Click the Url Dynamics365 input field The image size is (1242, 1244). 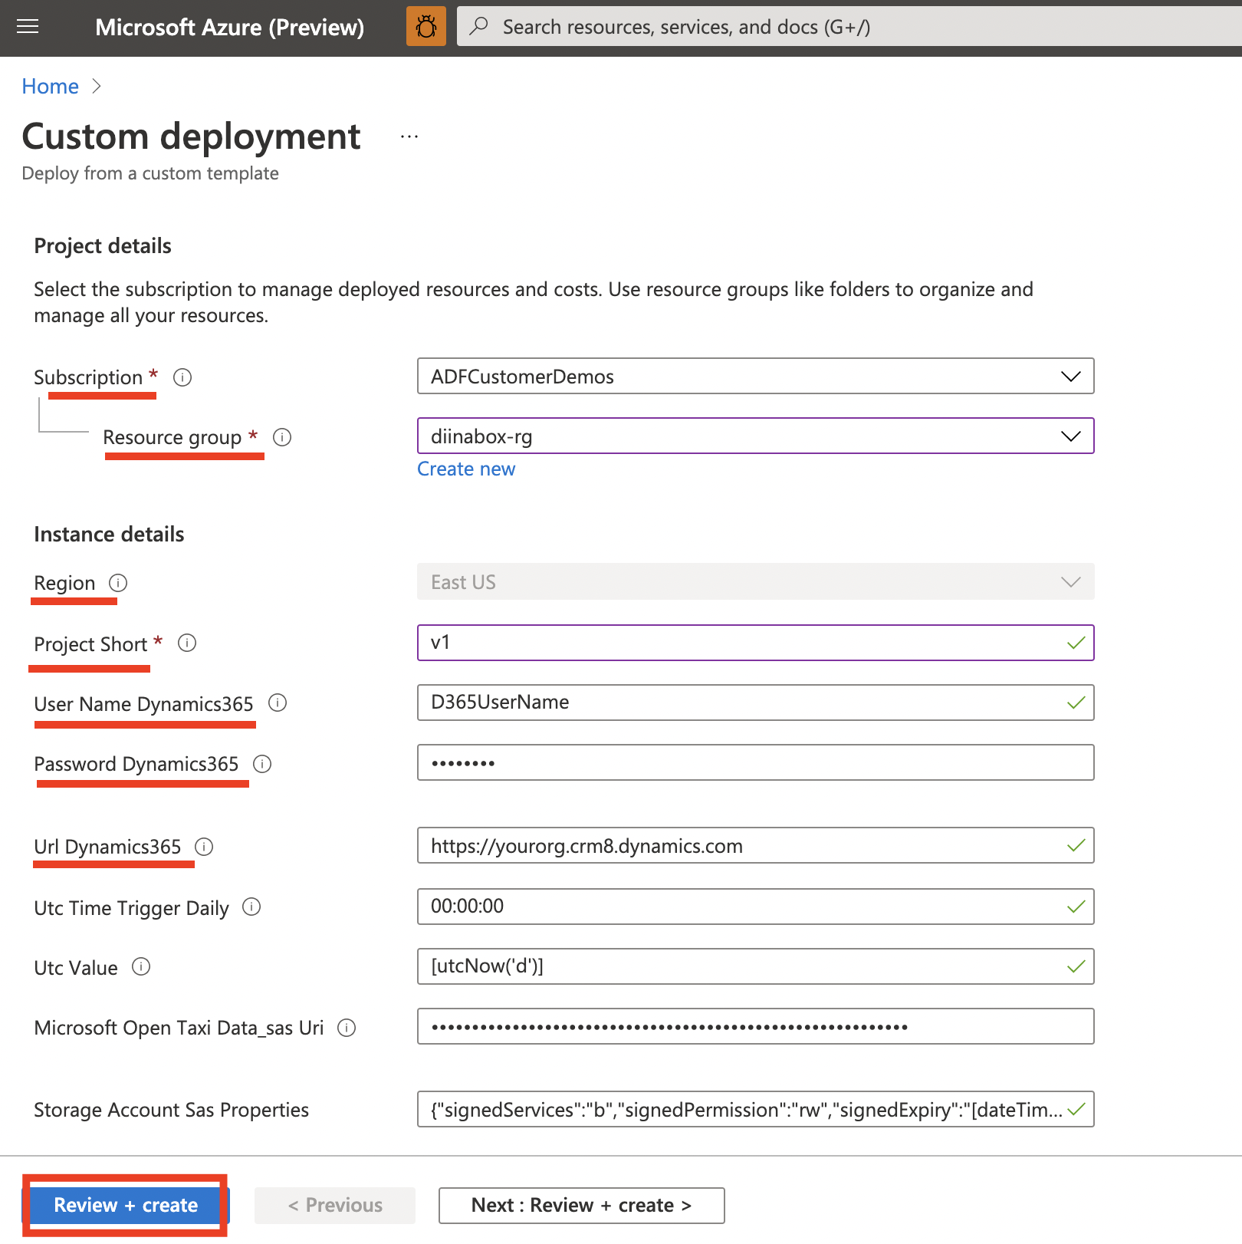755,845
